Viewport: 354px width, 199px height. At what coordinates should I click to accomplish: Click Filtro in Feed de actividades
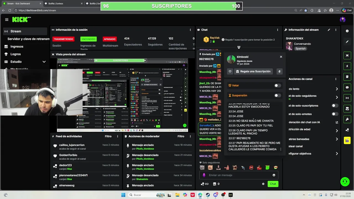tap(108, 136)
